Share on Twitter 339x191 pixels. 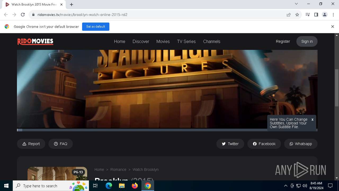230,144
